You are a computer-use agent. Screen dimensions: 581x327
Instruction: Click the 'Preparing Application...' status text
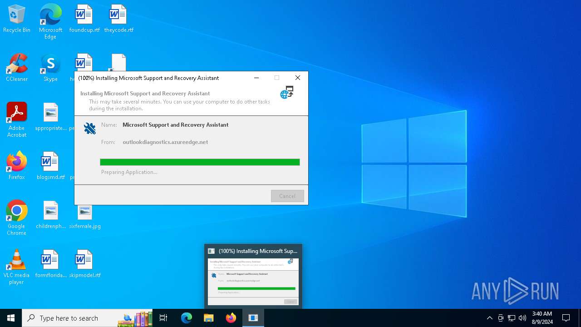click(x=129, y=172)
